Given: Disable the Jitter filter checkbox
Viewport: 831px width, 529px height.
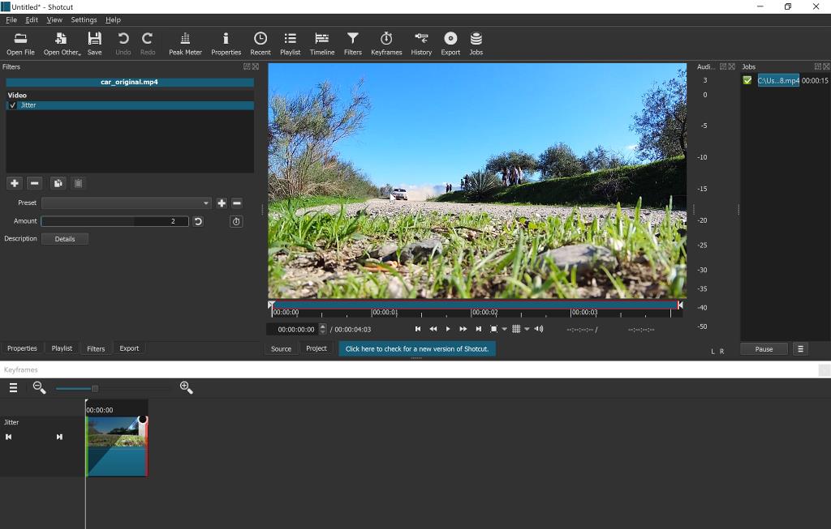Looking at the screenshot, I should point(13,105).
